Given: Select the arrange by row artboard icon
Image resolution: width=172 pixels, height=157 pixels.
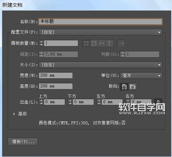Looking at the screenshot, I should tap(102, 43).
